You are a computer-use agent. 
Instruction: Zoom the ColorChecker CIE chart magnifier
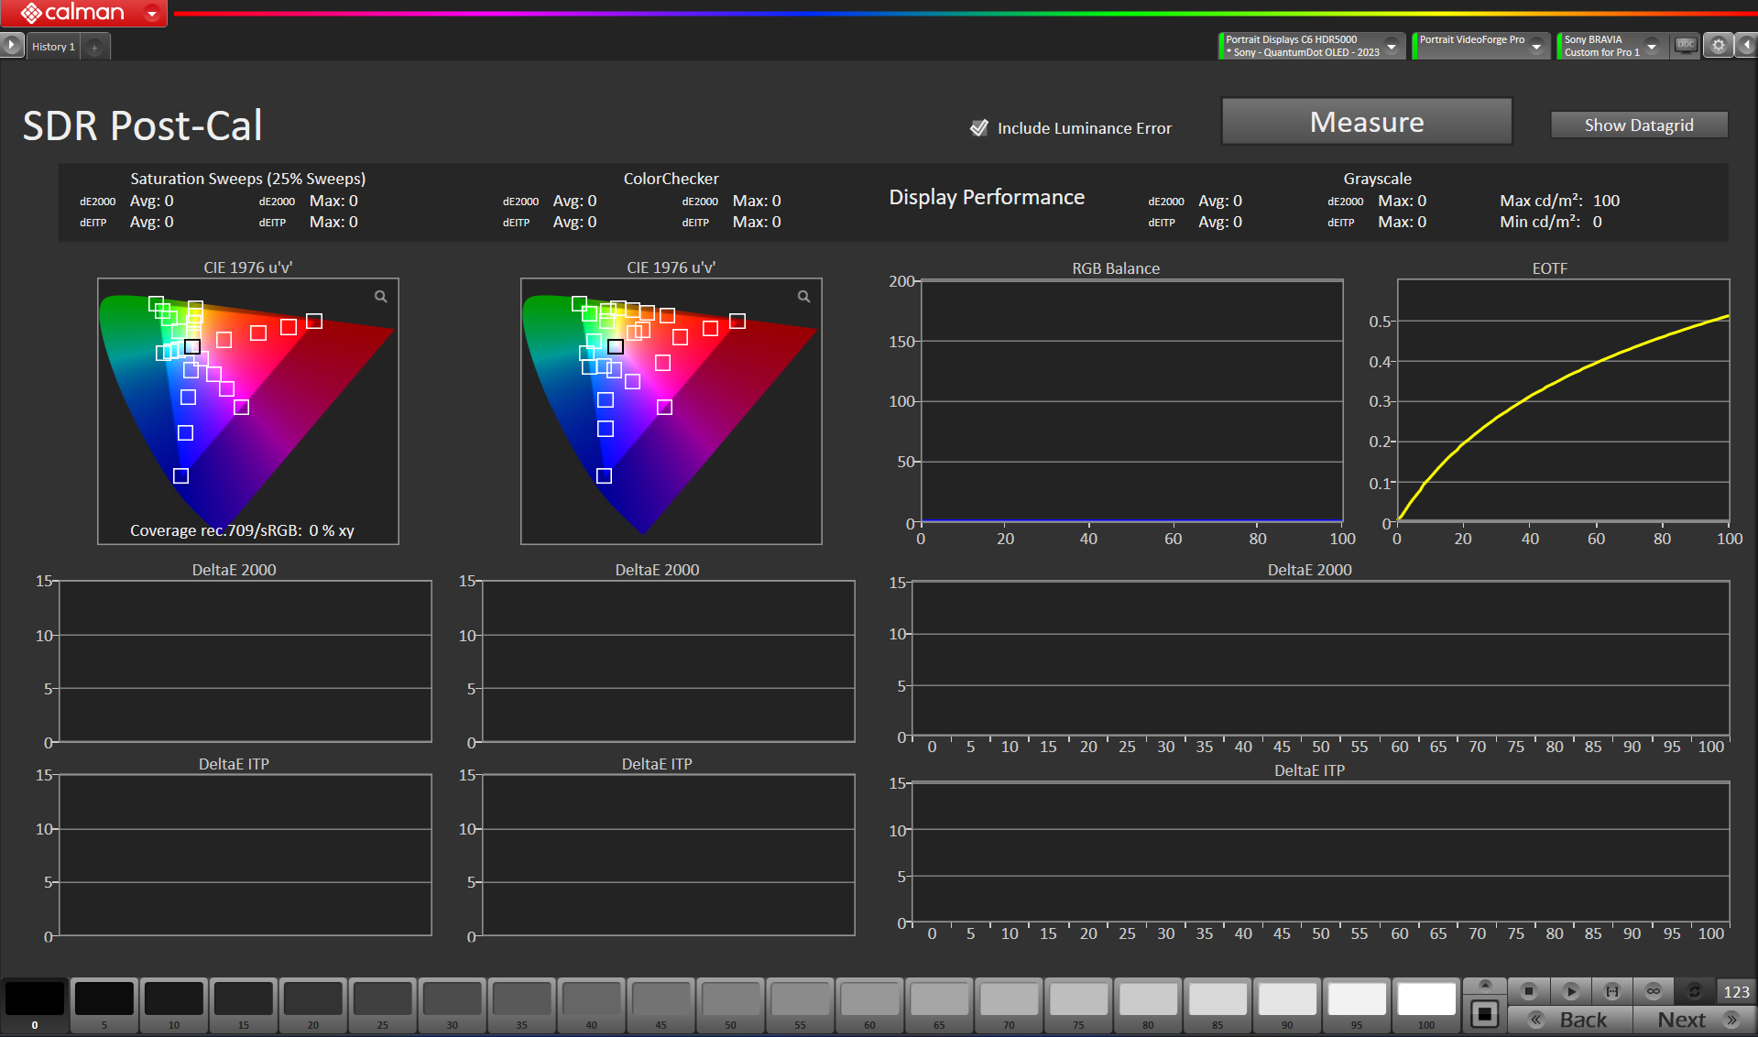pyautogui.click(x=803, y=297)
